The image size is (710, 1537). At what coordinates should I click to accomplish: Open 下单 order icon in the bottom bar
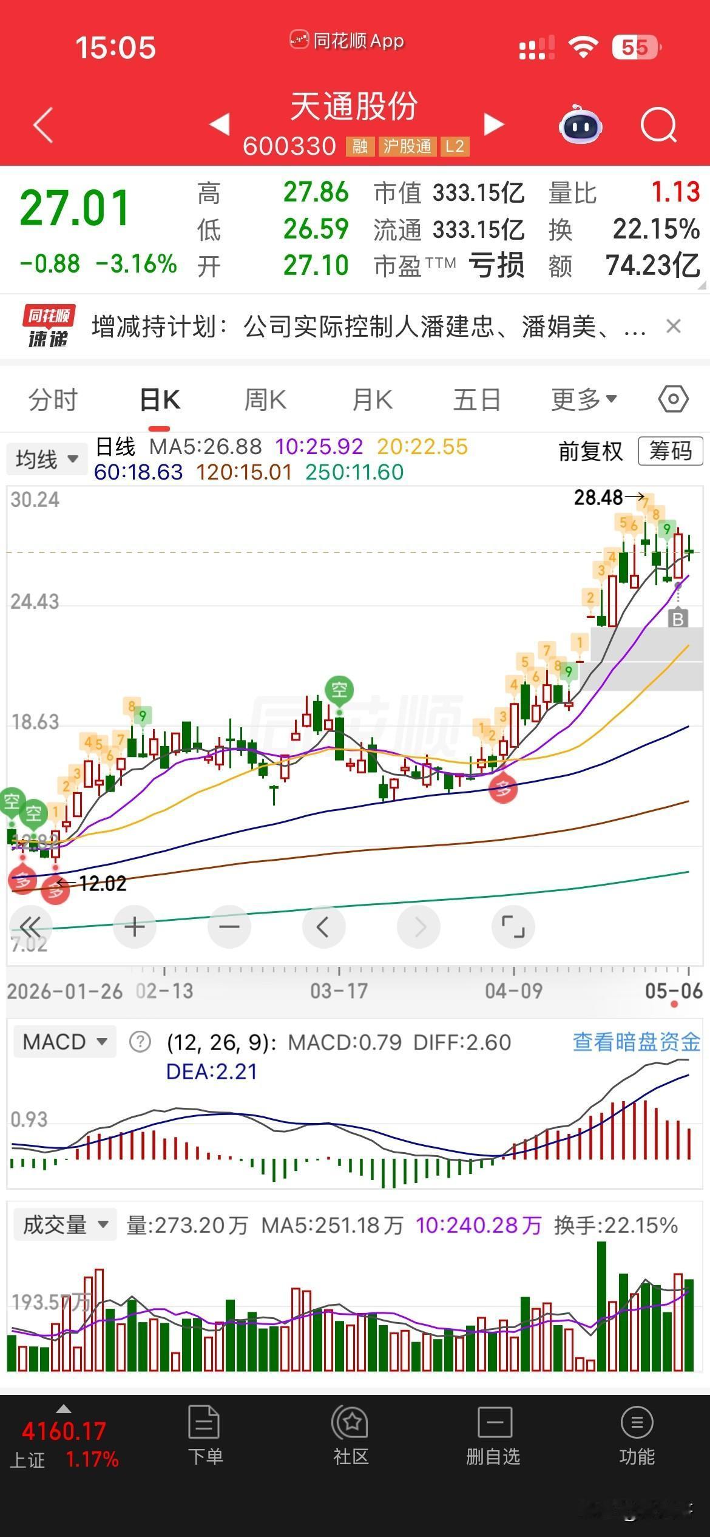(x=205, y=1437)
